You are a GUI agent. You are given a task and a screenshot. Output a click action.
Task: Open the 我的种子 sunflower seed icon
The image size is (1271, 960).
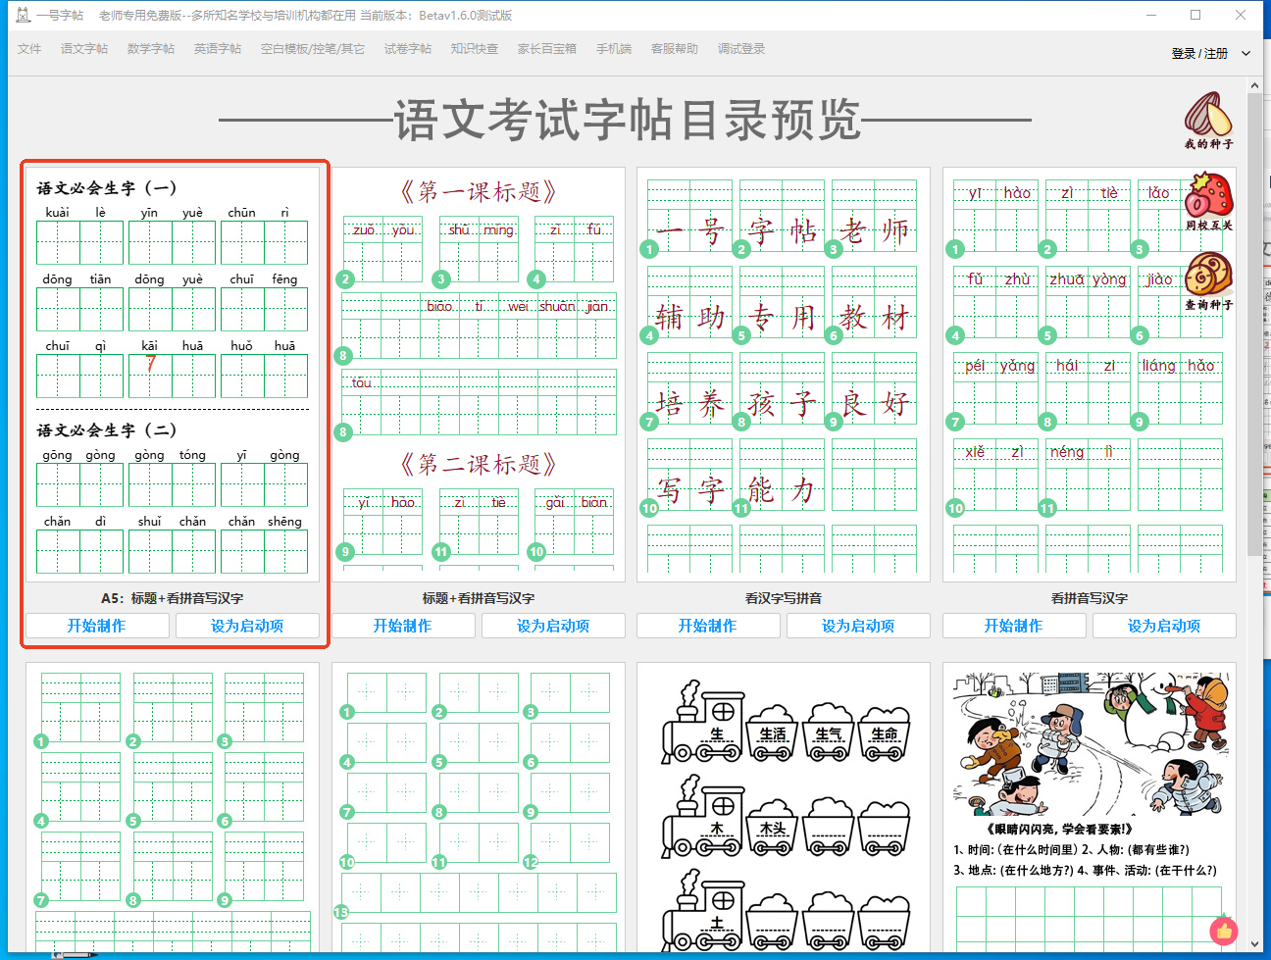(1208, 121)
